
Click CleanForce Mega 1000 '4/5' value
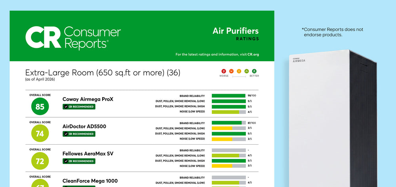coord(250,183)
